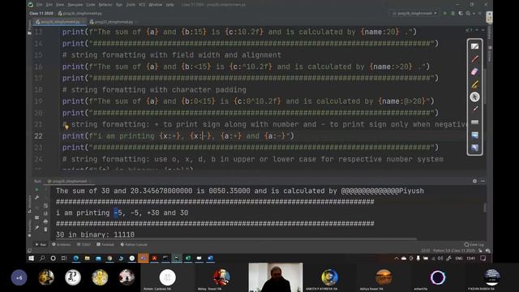Image resolution: width=519 pixels, height=292 pixels.
Task: Open the run configuration dropdown
Action: (x=415, y=13)
